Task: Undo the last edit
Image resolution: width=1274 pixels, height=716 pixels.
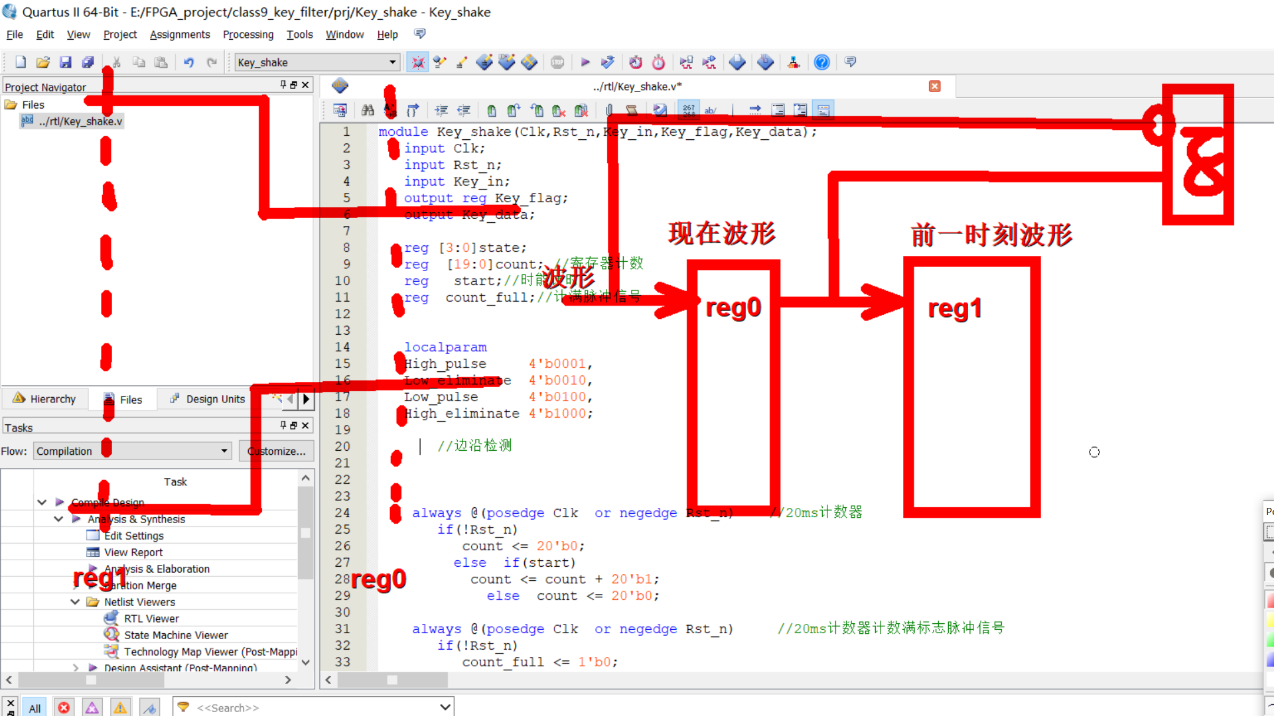Action: 189,62
